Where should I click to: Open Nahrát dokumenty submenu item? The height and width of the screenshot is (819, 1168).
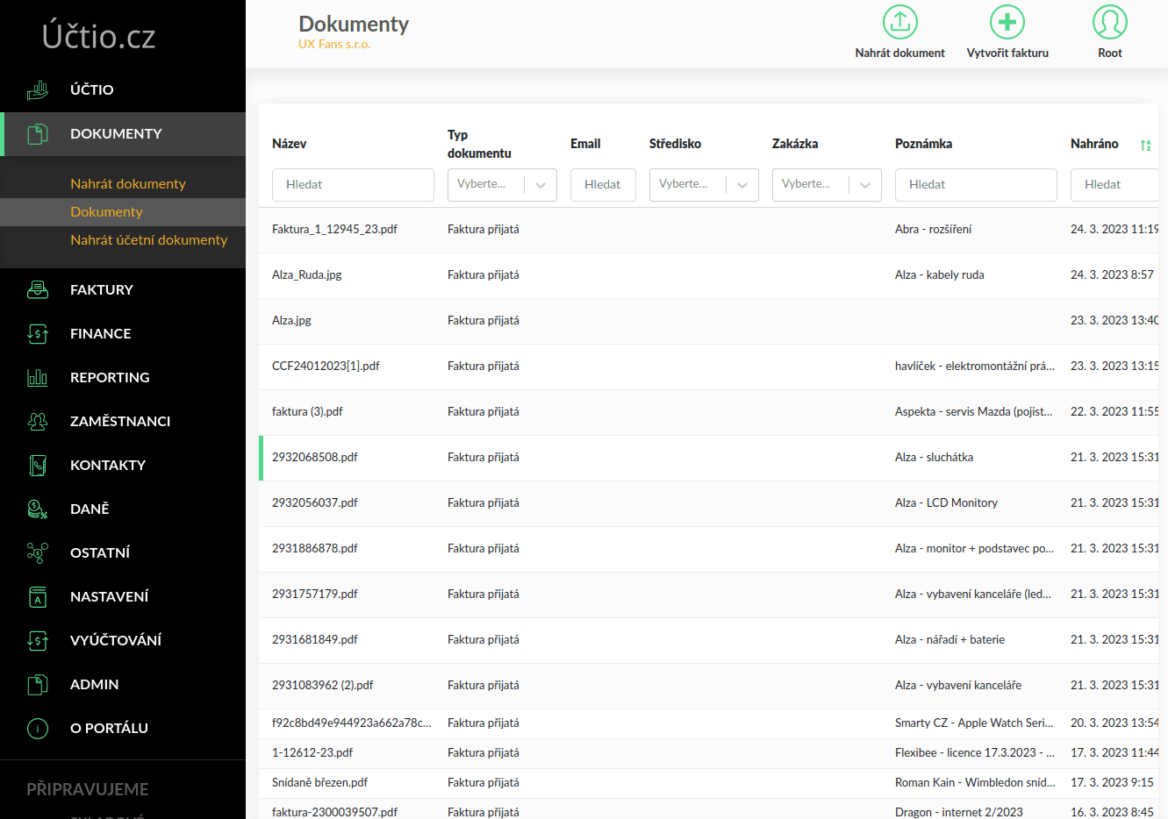click(128, 183)
